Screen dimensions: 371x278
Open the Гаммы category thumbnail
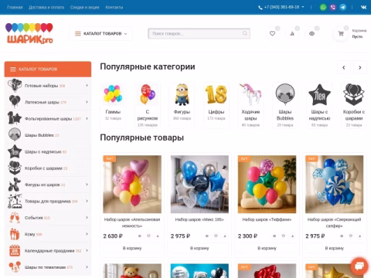coord(113,93)
